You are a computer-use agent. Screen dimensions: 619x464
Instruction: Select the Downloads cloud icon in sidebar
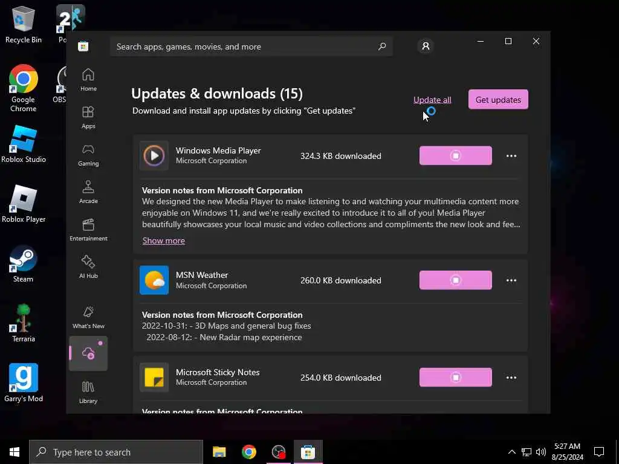tap(88, 353)
